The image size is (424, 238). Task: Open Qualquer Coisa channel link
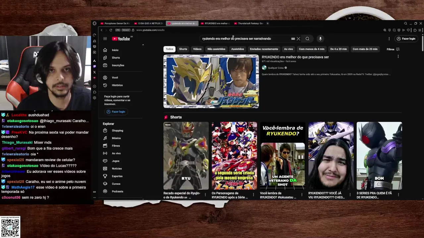click(276, 68)
